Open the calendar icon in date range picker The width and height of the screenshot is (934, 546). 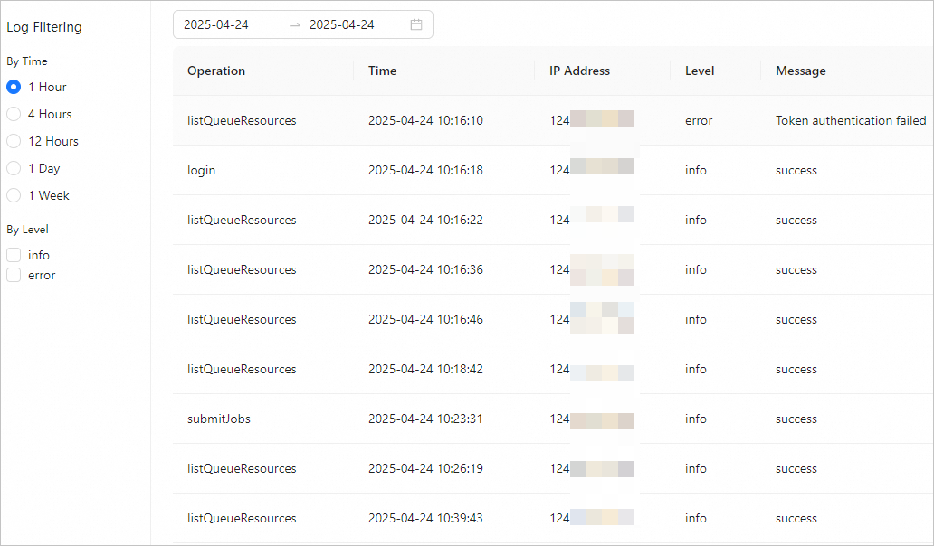pos(416,24)
